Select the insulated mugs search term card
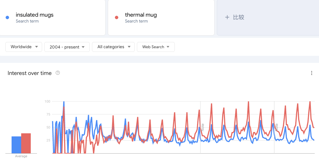Screen dimensions: 319x166 pos(53,17)
